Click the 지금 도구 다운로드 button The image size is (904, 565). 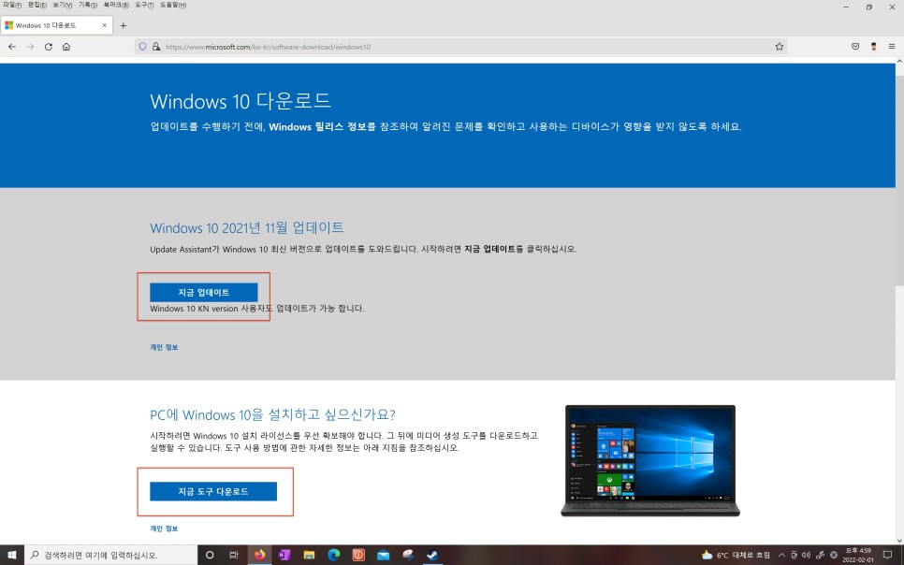[213, 491]
